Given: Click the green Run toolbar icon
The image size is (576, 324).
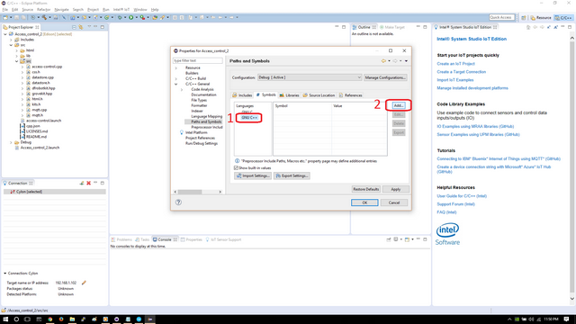Looking at the screenshot, I should click(x=130, y=17).
